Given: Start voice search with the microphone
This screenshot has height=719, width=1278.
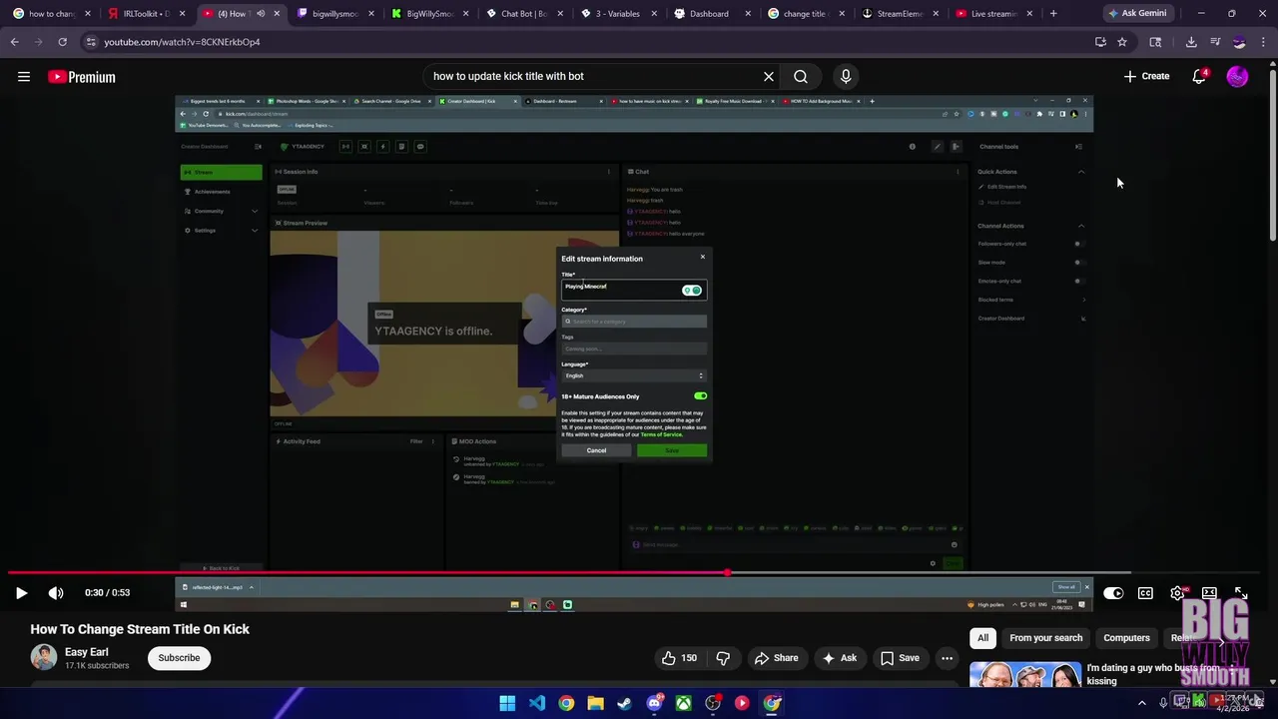Looking at the screenshot, I should (846, 77).
